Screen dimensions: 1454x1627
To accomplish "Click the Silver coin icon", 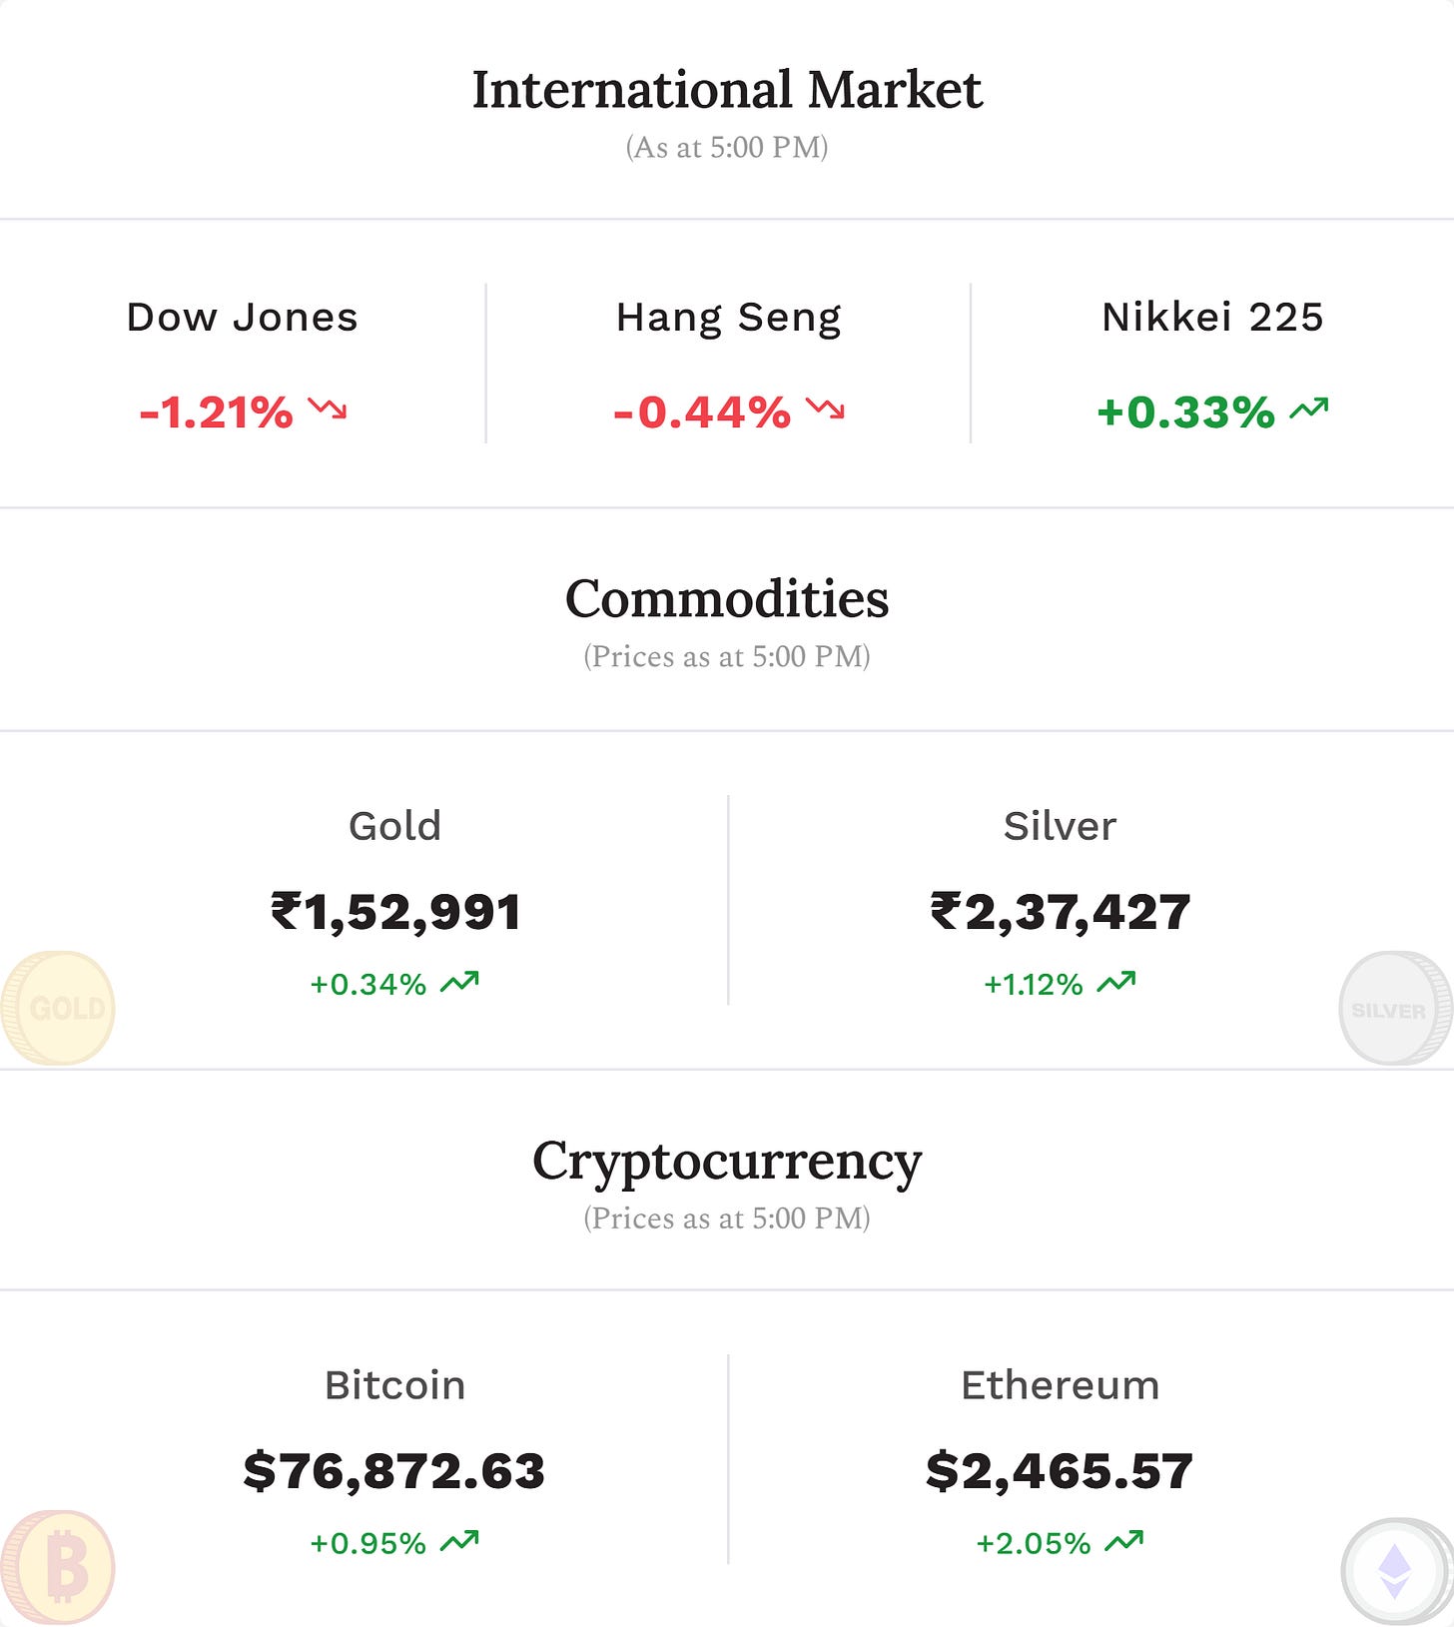I will (1395, 1007).
